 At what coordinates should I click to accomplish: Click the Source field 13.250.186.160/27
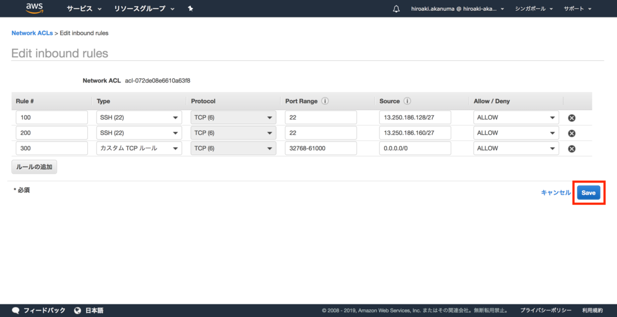point(415,133)
